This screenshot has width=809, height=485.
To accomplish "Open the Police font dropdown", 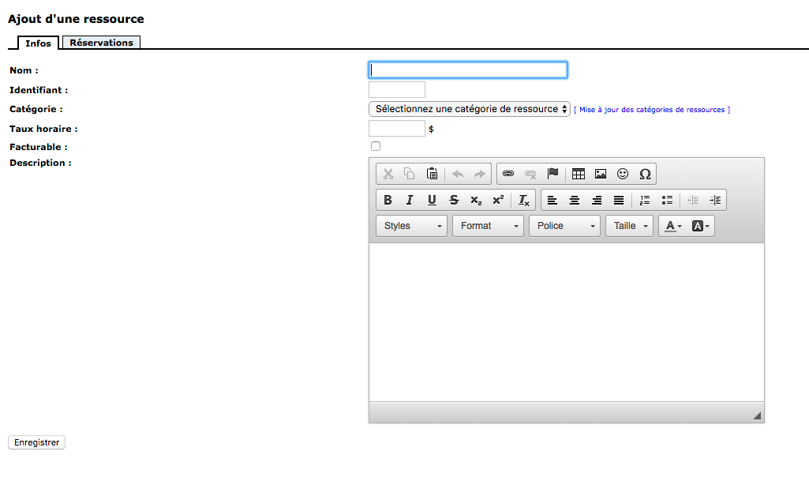I will [x=564, y=226].
